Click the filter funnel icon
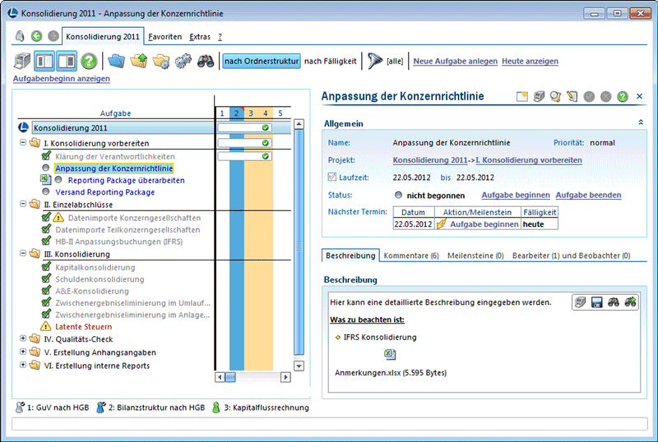 click(x=374, y=62)
